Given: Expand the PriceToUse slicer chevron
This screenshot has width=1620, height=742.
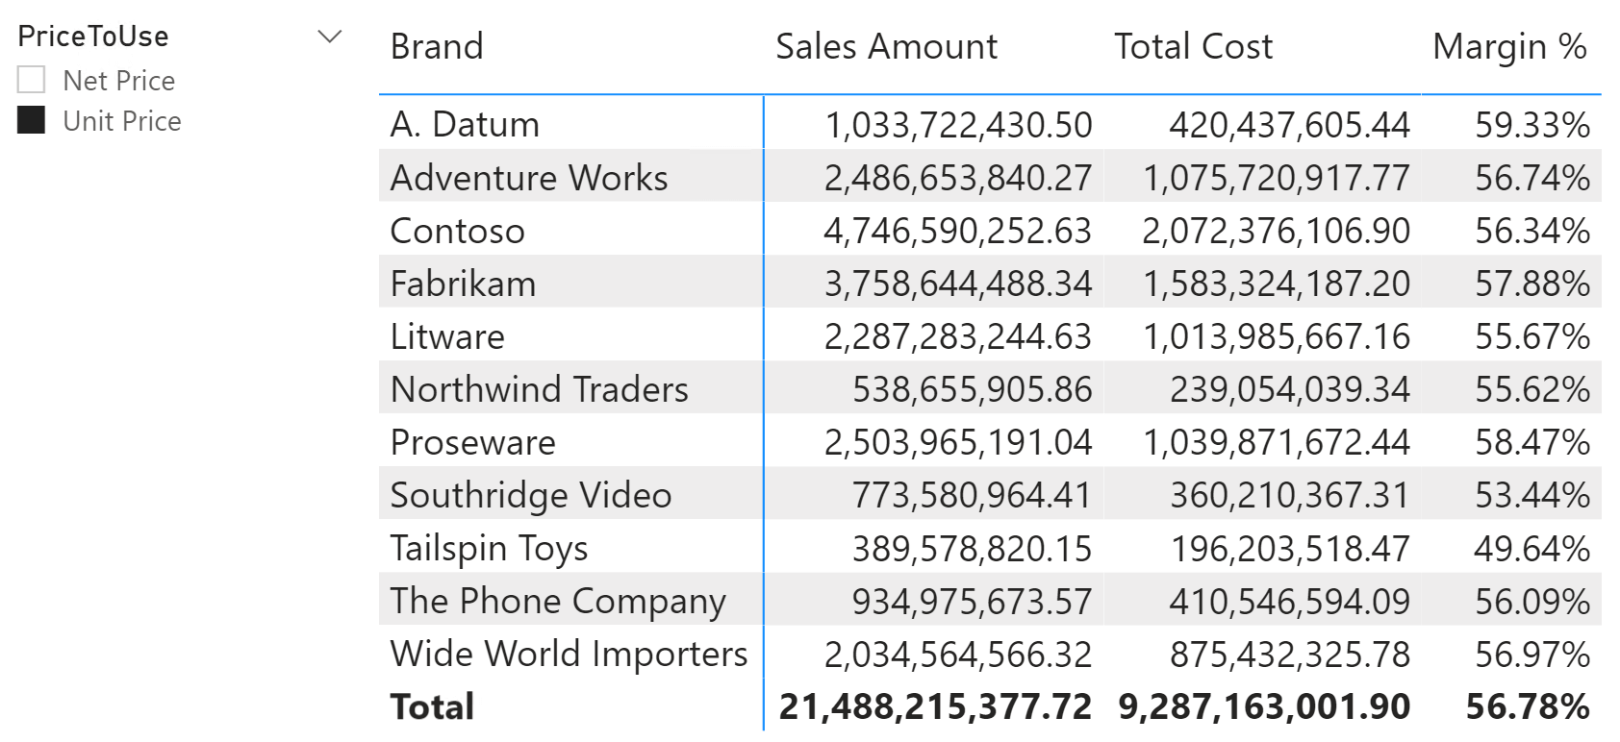Looking at the screenshot, I should 330,37.
